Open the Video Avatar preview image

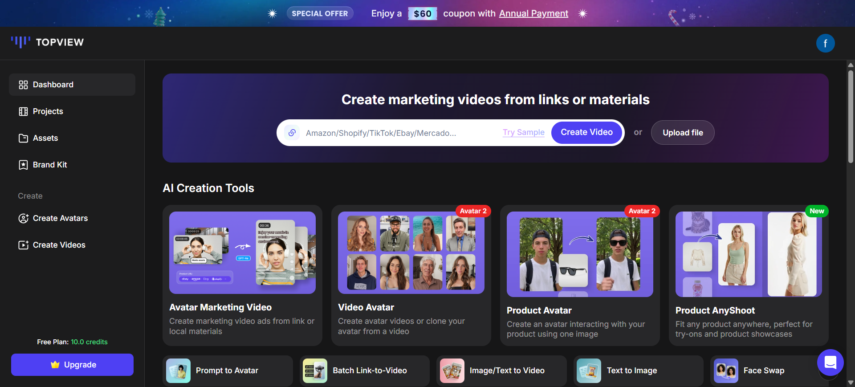tap(411, 253)
